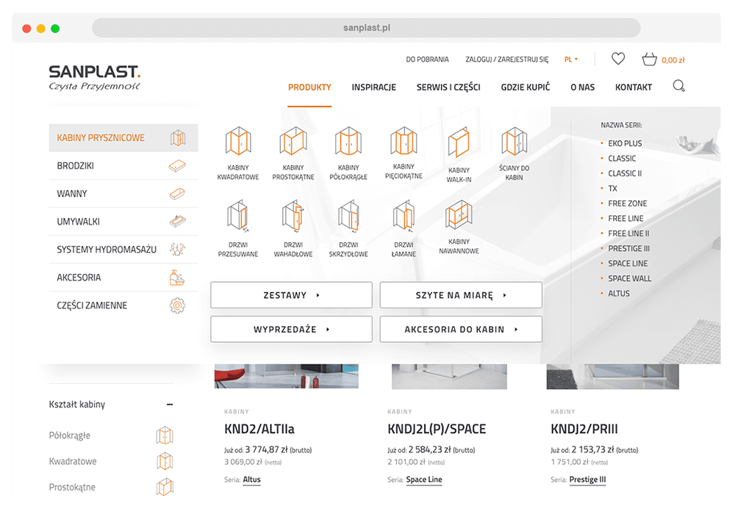Select the Free Zone series
The width and height of the screenshot is (735, 514).
tap(627, 203)
